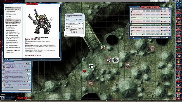
Task: Open the Getting Started page
Action: [x=10, y=27]
